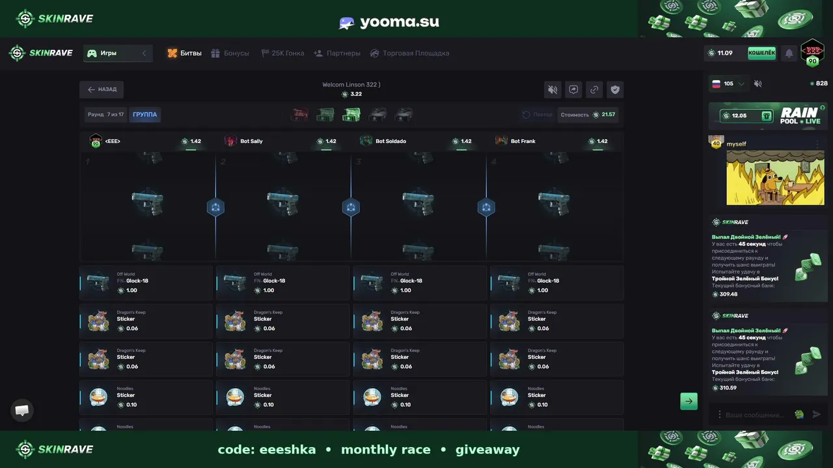This screenshot has width=833, height=468.
Task: Go to the Бонусы tab
Action: [230, 53]
